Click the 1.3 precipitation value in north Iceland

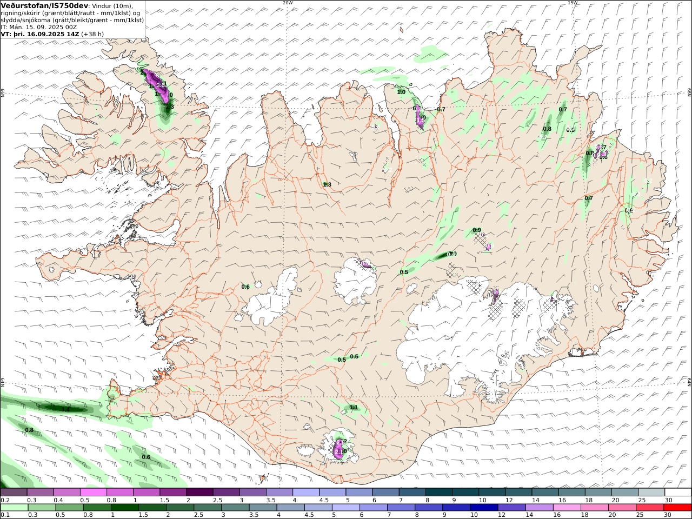[x=327, y=185]
